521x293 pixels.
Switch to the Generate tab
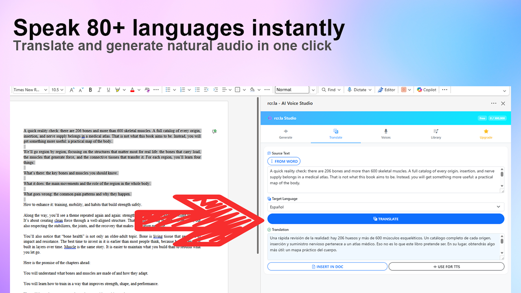(286, 134)
